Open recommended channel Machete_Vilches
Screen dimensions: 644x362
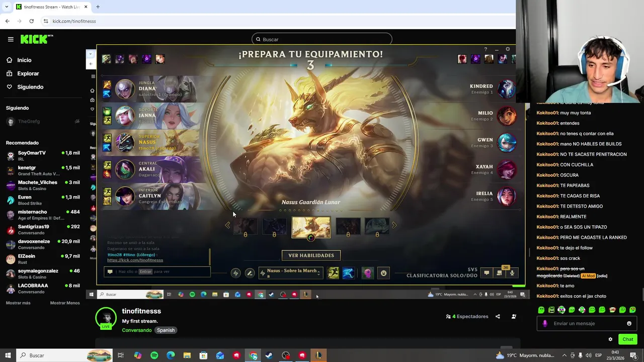pos(43,185)
